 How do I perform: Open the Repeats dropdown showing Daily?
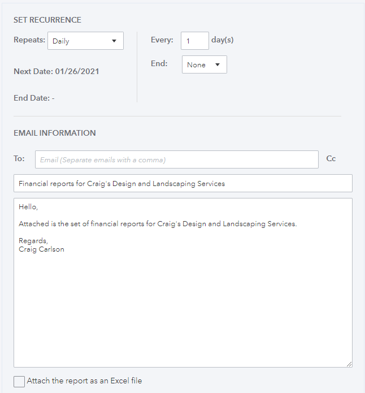click(x=85, y=41)
